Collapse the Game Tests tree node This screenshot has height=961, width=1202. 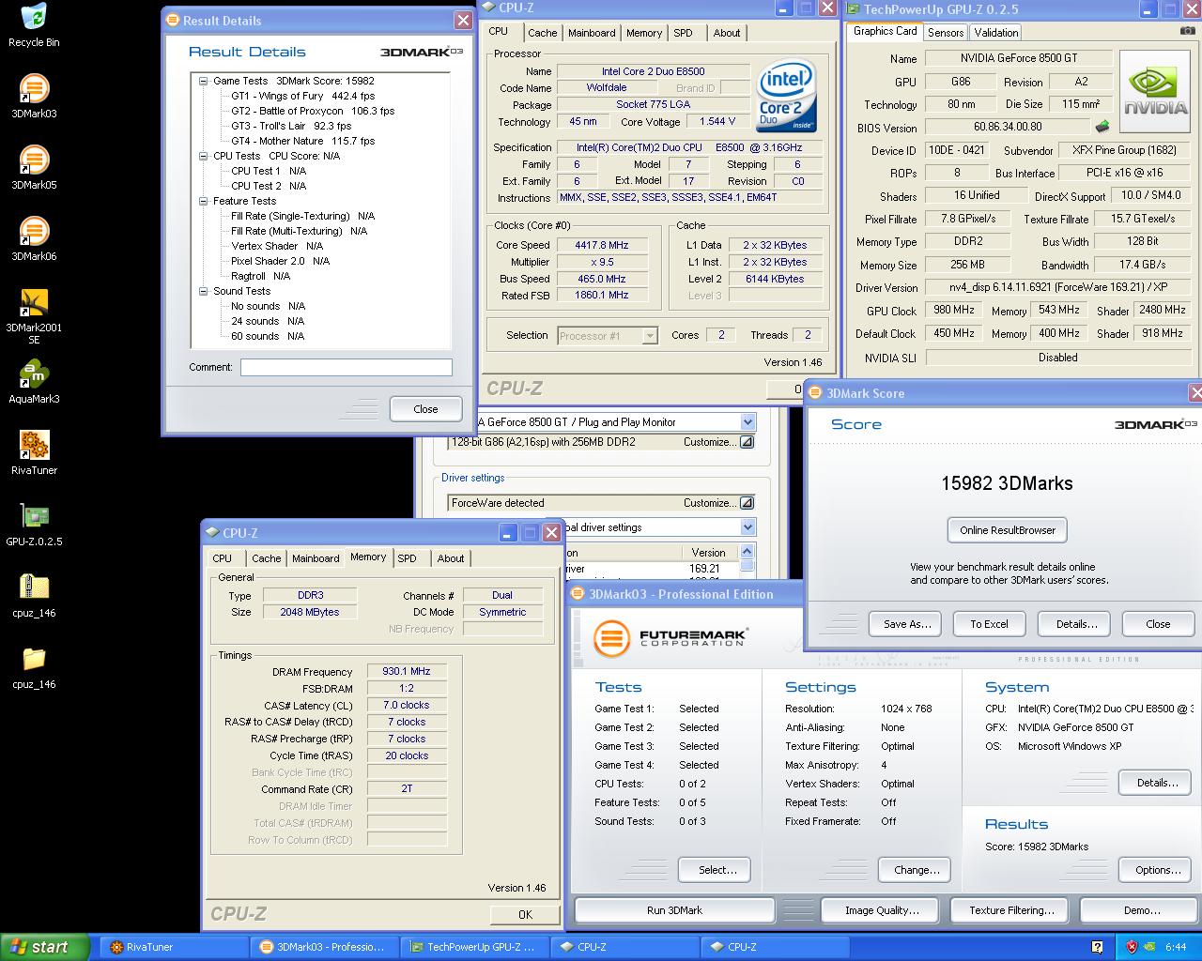[x=203, y=81]
